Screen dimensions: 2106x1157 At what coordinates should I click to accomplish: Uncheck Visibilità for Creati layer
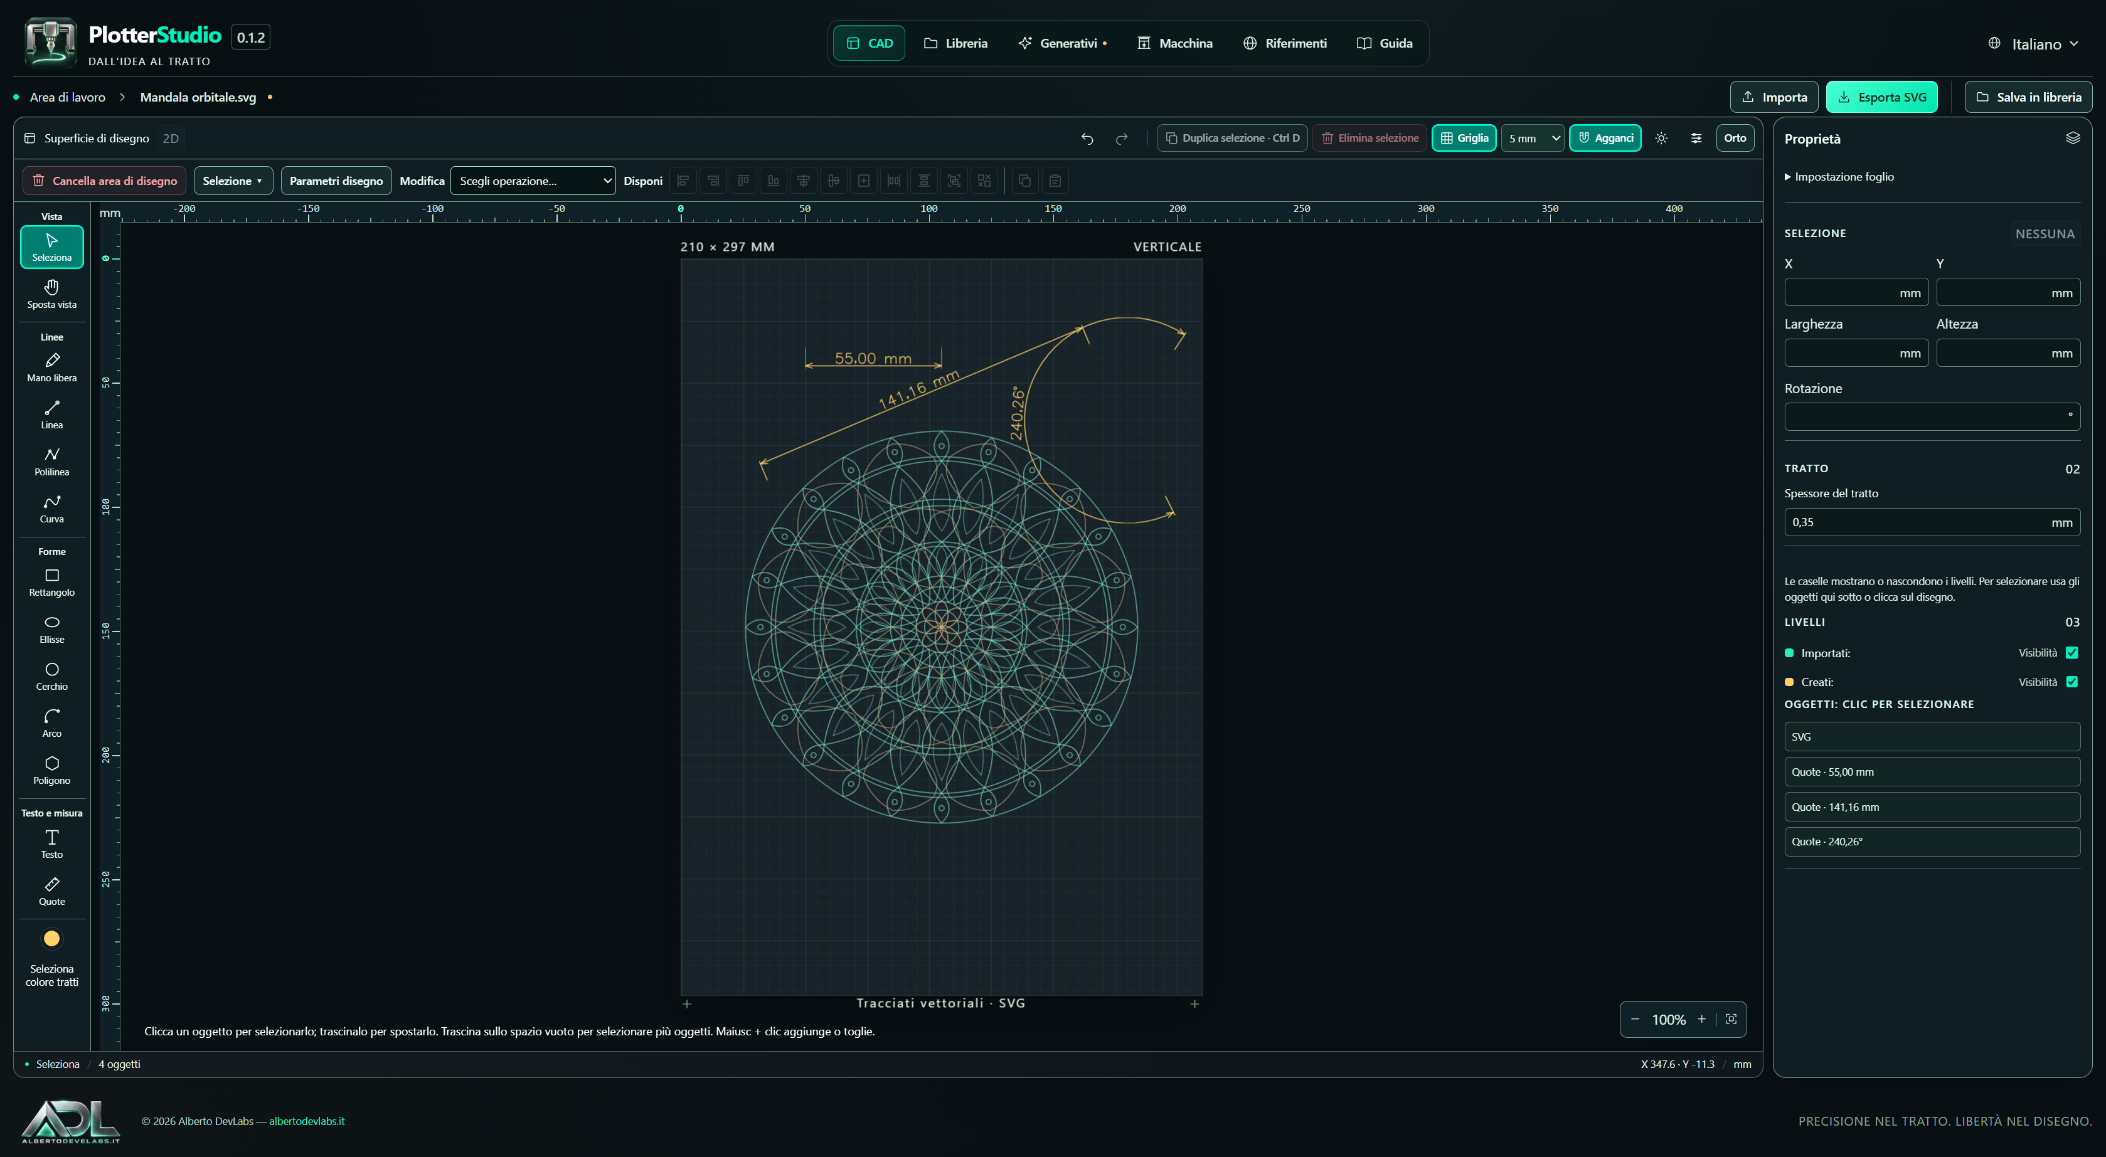[2071, 682]
